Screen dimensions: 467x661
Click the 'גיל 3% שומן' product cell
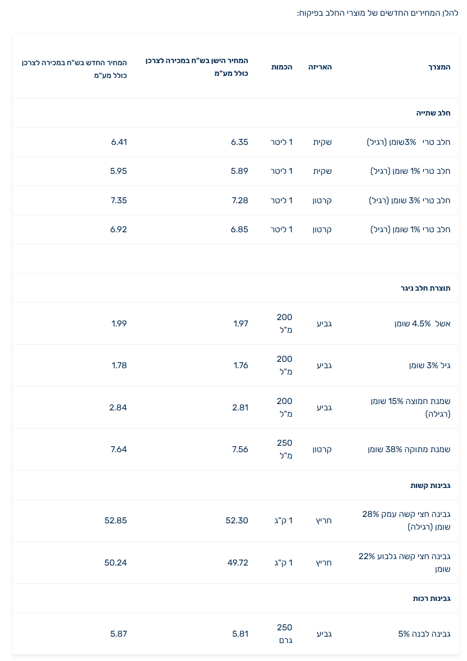click(x=429, y=365)
